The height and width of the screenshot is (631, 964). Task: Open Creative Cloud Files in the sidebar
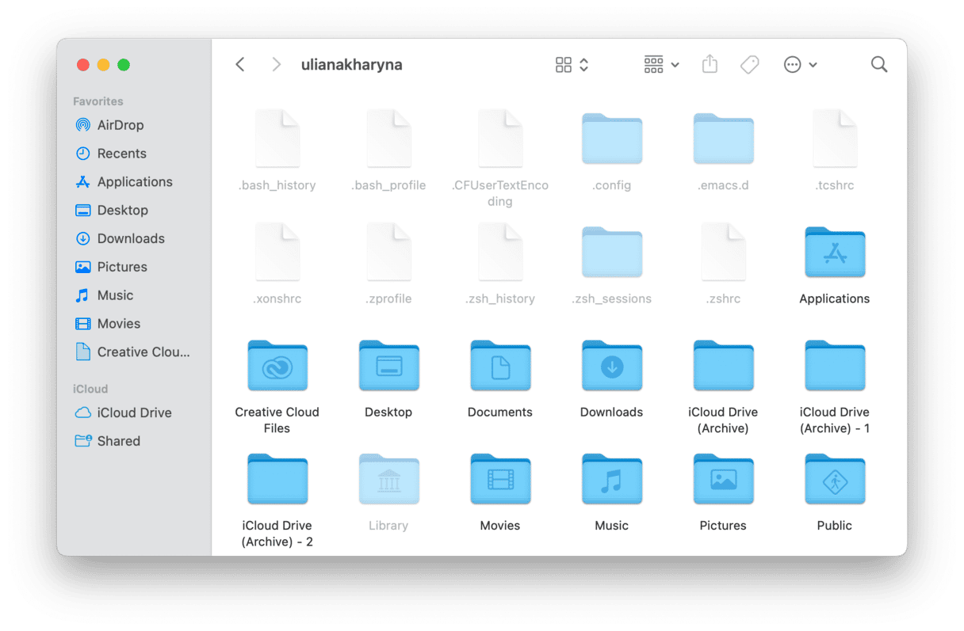[x=133, y=352]
